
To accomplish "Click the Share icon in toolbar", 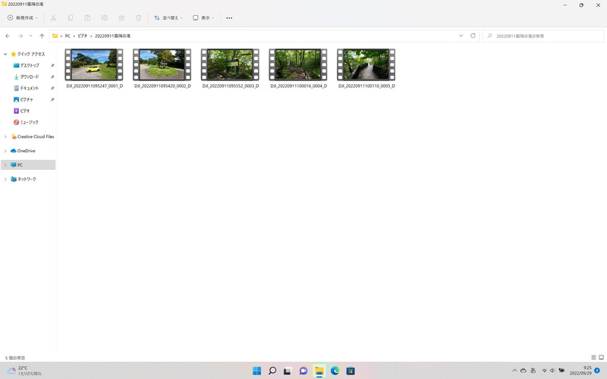I will [x=121, y=17].
